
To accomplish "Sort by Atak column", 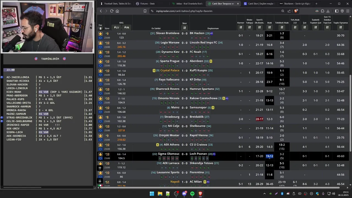I will [269, 27].
